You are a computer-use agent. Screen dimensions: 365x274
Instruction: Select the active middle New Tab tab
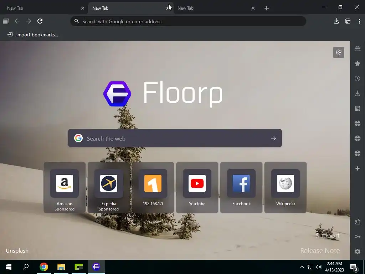coord(131,8)
